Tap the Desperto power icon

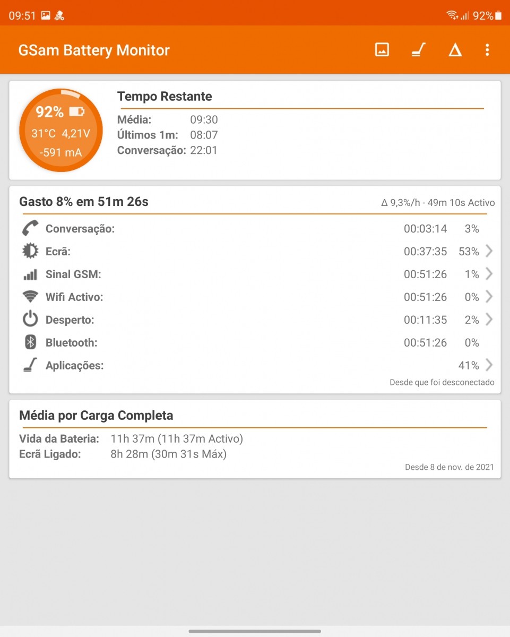click(30, 320)
